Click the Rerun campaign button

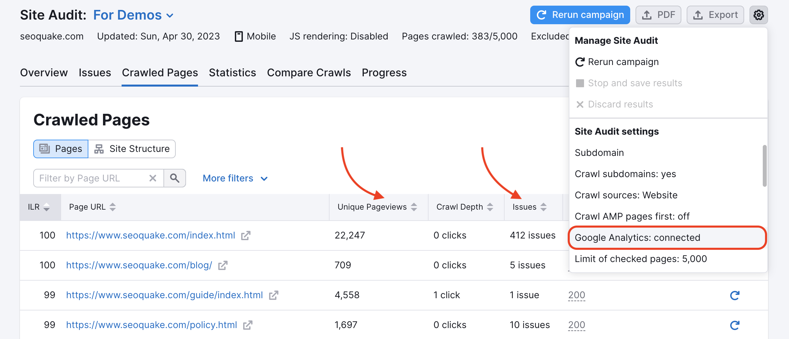coord(580,15)
